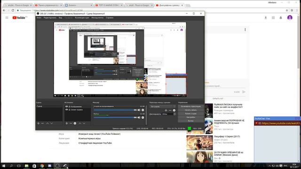Open the Вид menu in OBS
Screen dimensions: 301x169
pos(60,18)
